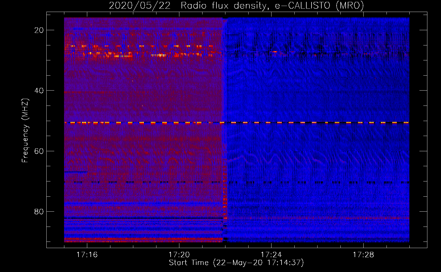Click the 'Frequency (MHZ)' axis label

tap(25, 131)
